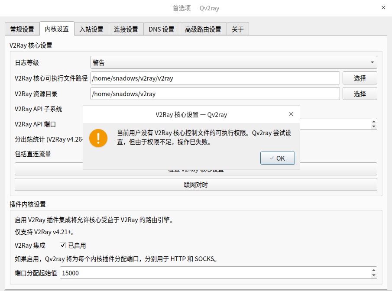Select the 内核设置 tab

pyautogui.click(x=57, y=29)
